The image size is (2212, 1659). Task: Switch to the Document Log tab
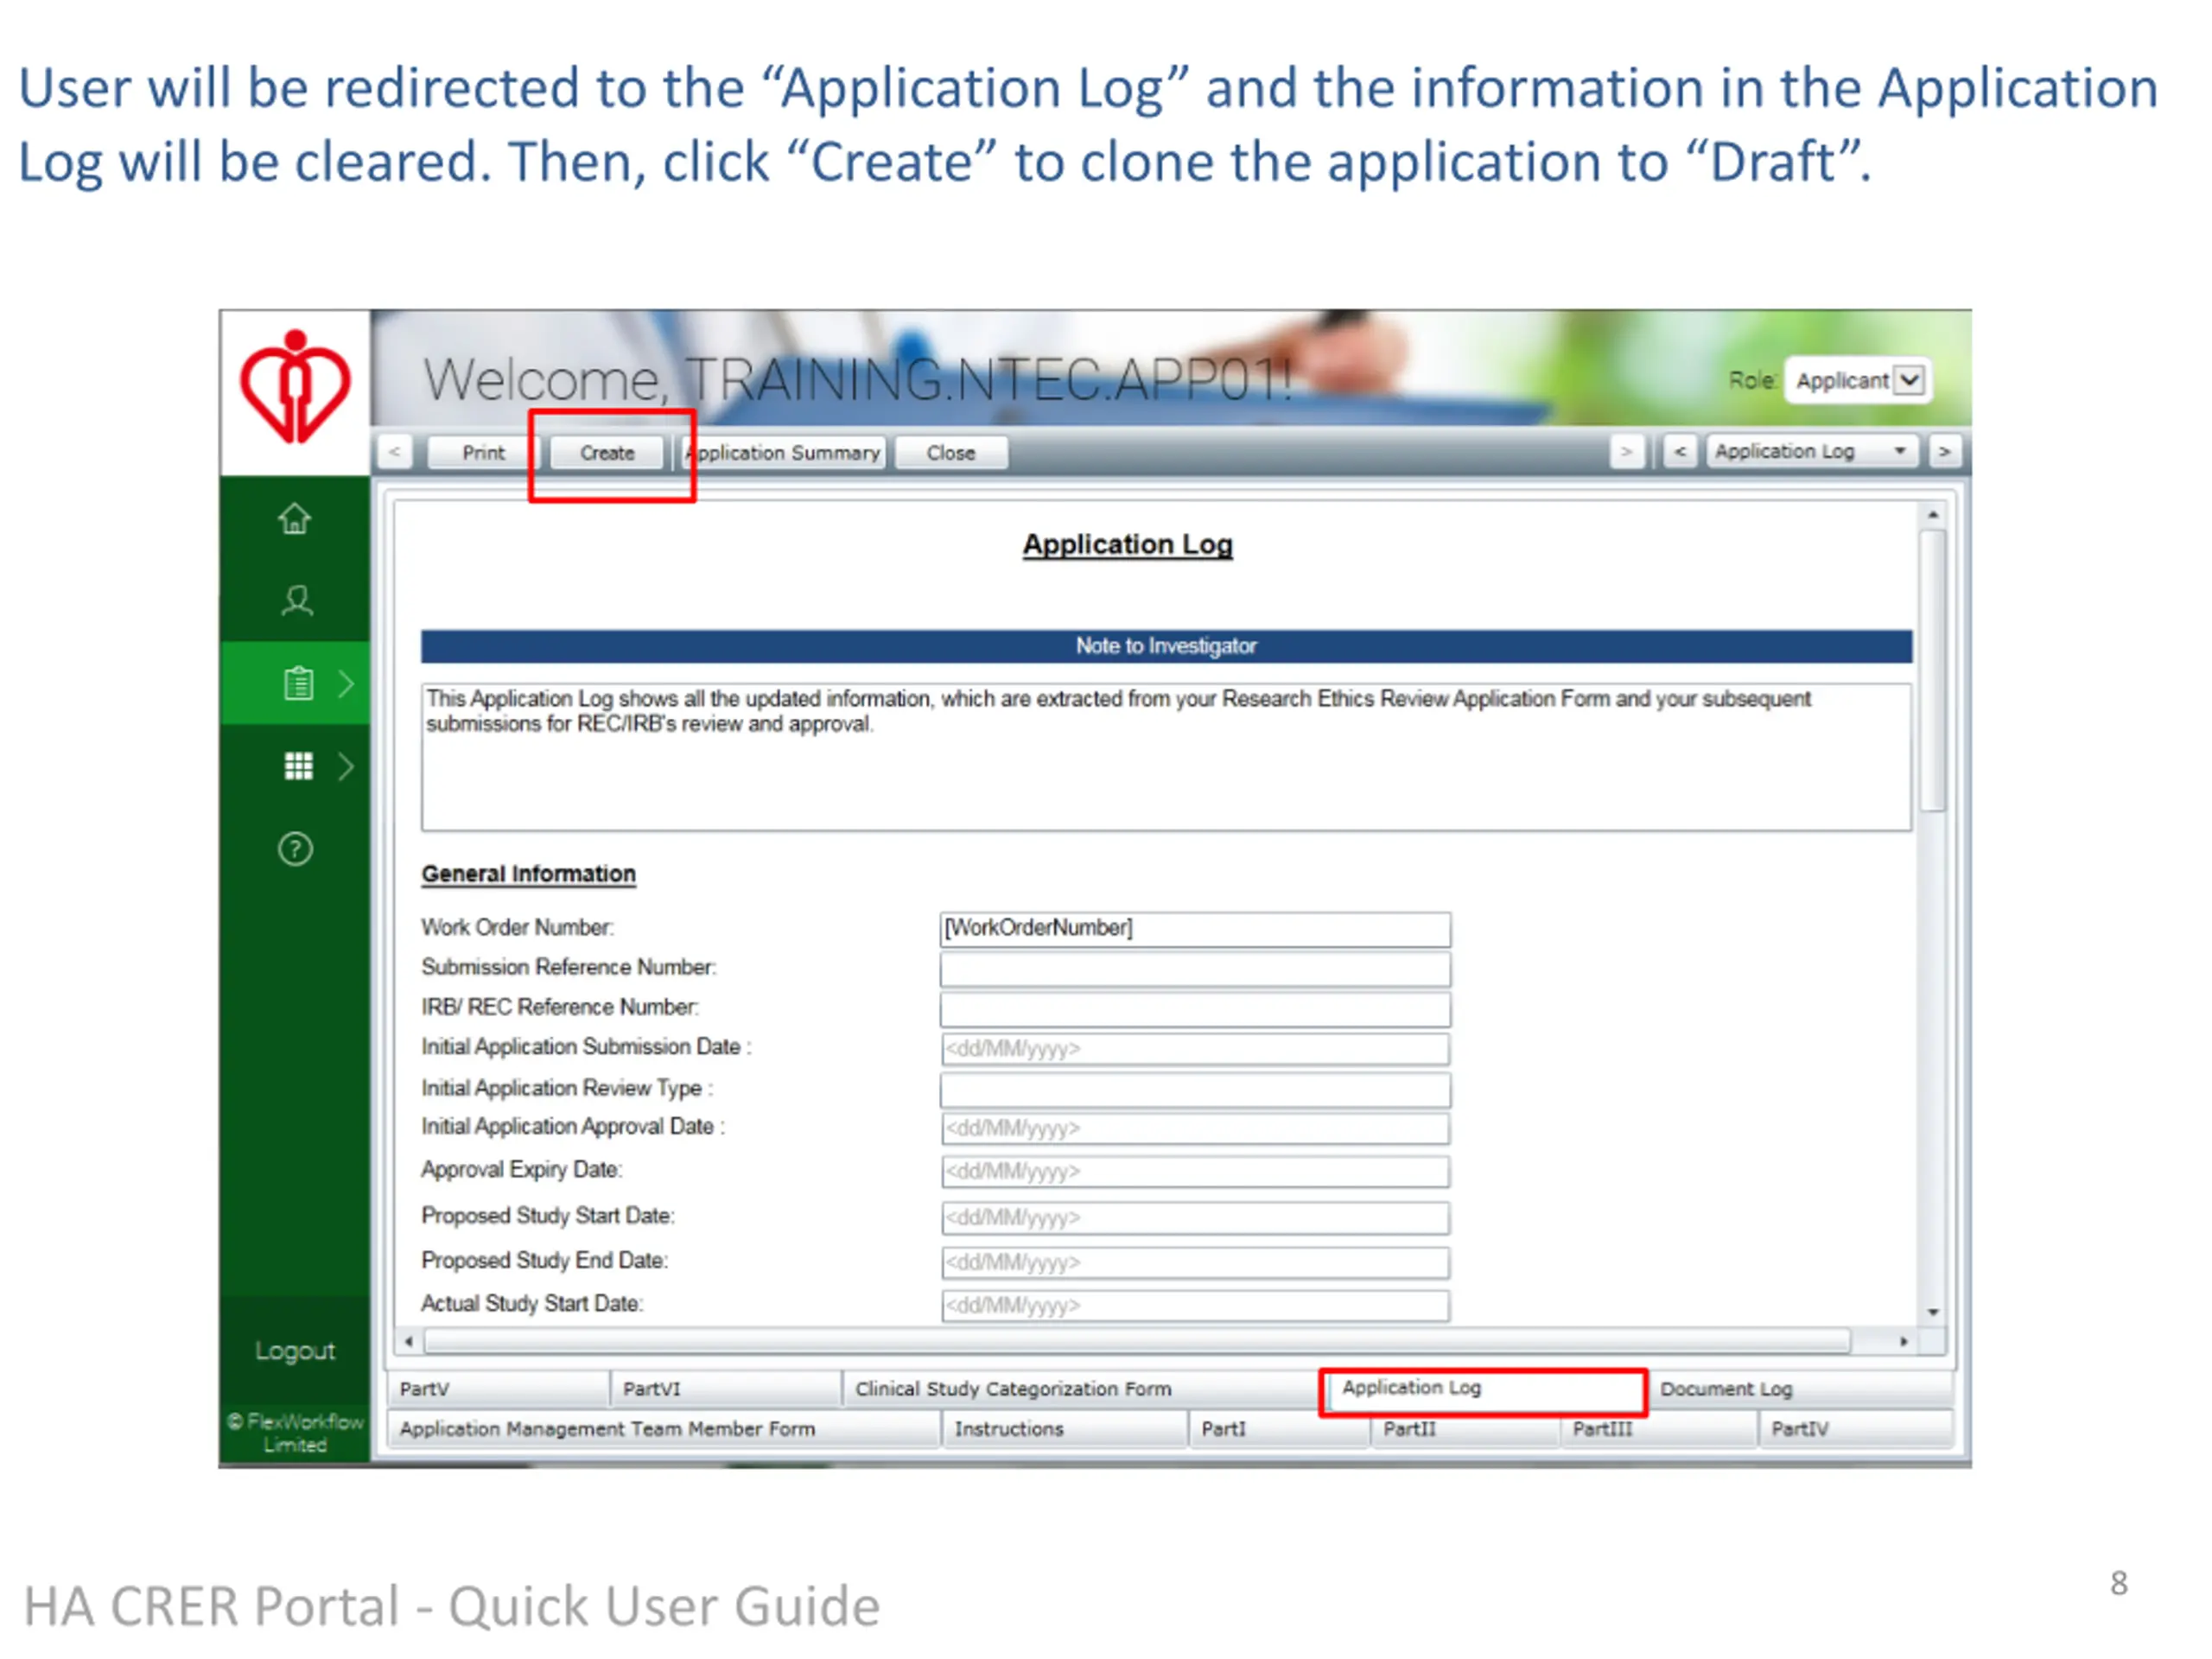click(1726, 1389)
